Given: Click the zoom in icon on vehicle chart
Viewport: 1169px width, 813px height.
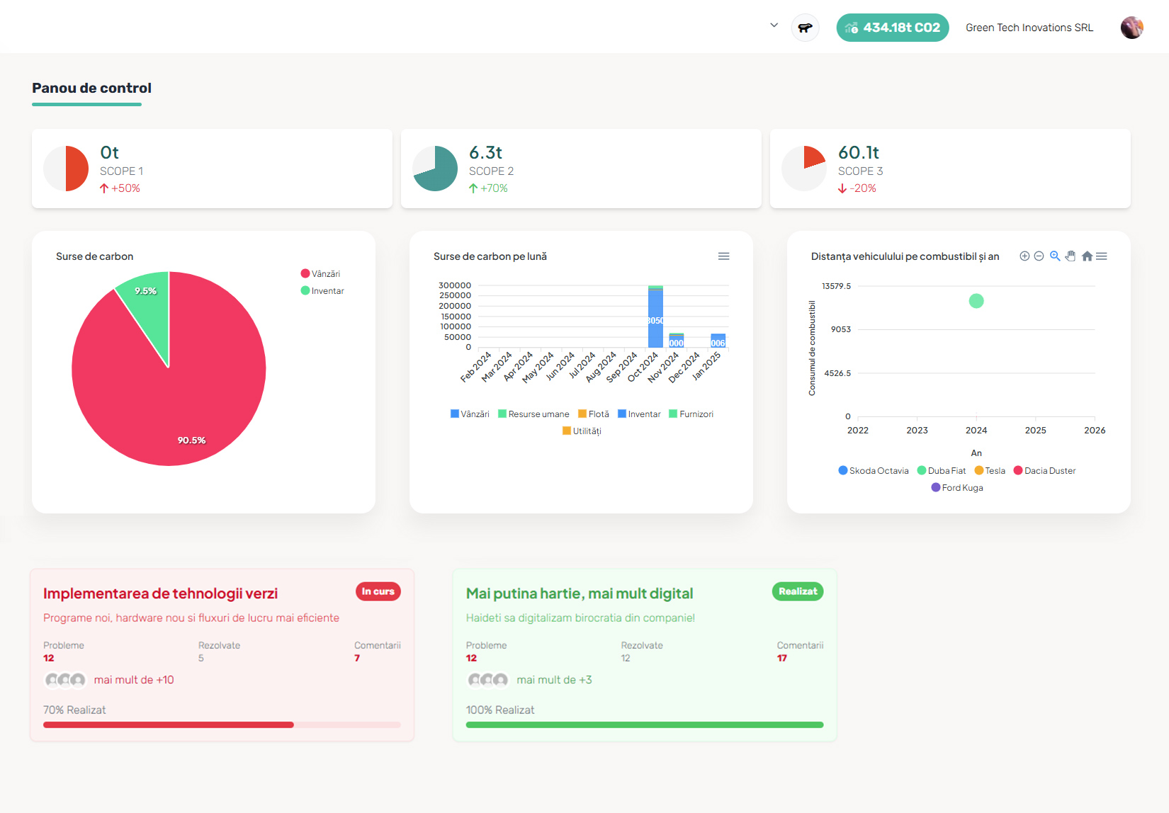Looking at the screenshot, I should pos(1024,256).
